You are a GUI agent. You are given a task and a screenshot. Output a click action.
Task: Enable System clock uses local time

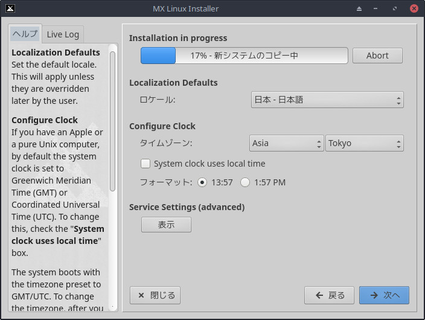(x=145, y=164)
